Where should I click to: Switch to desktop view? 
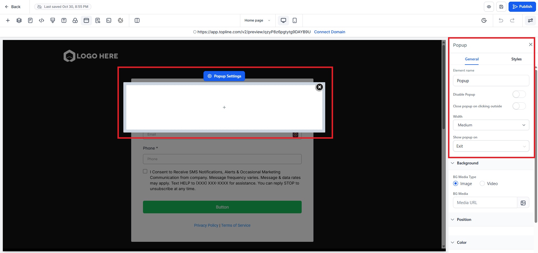tap(283, 20)
